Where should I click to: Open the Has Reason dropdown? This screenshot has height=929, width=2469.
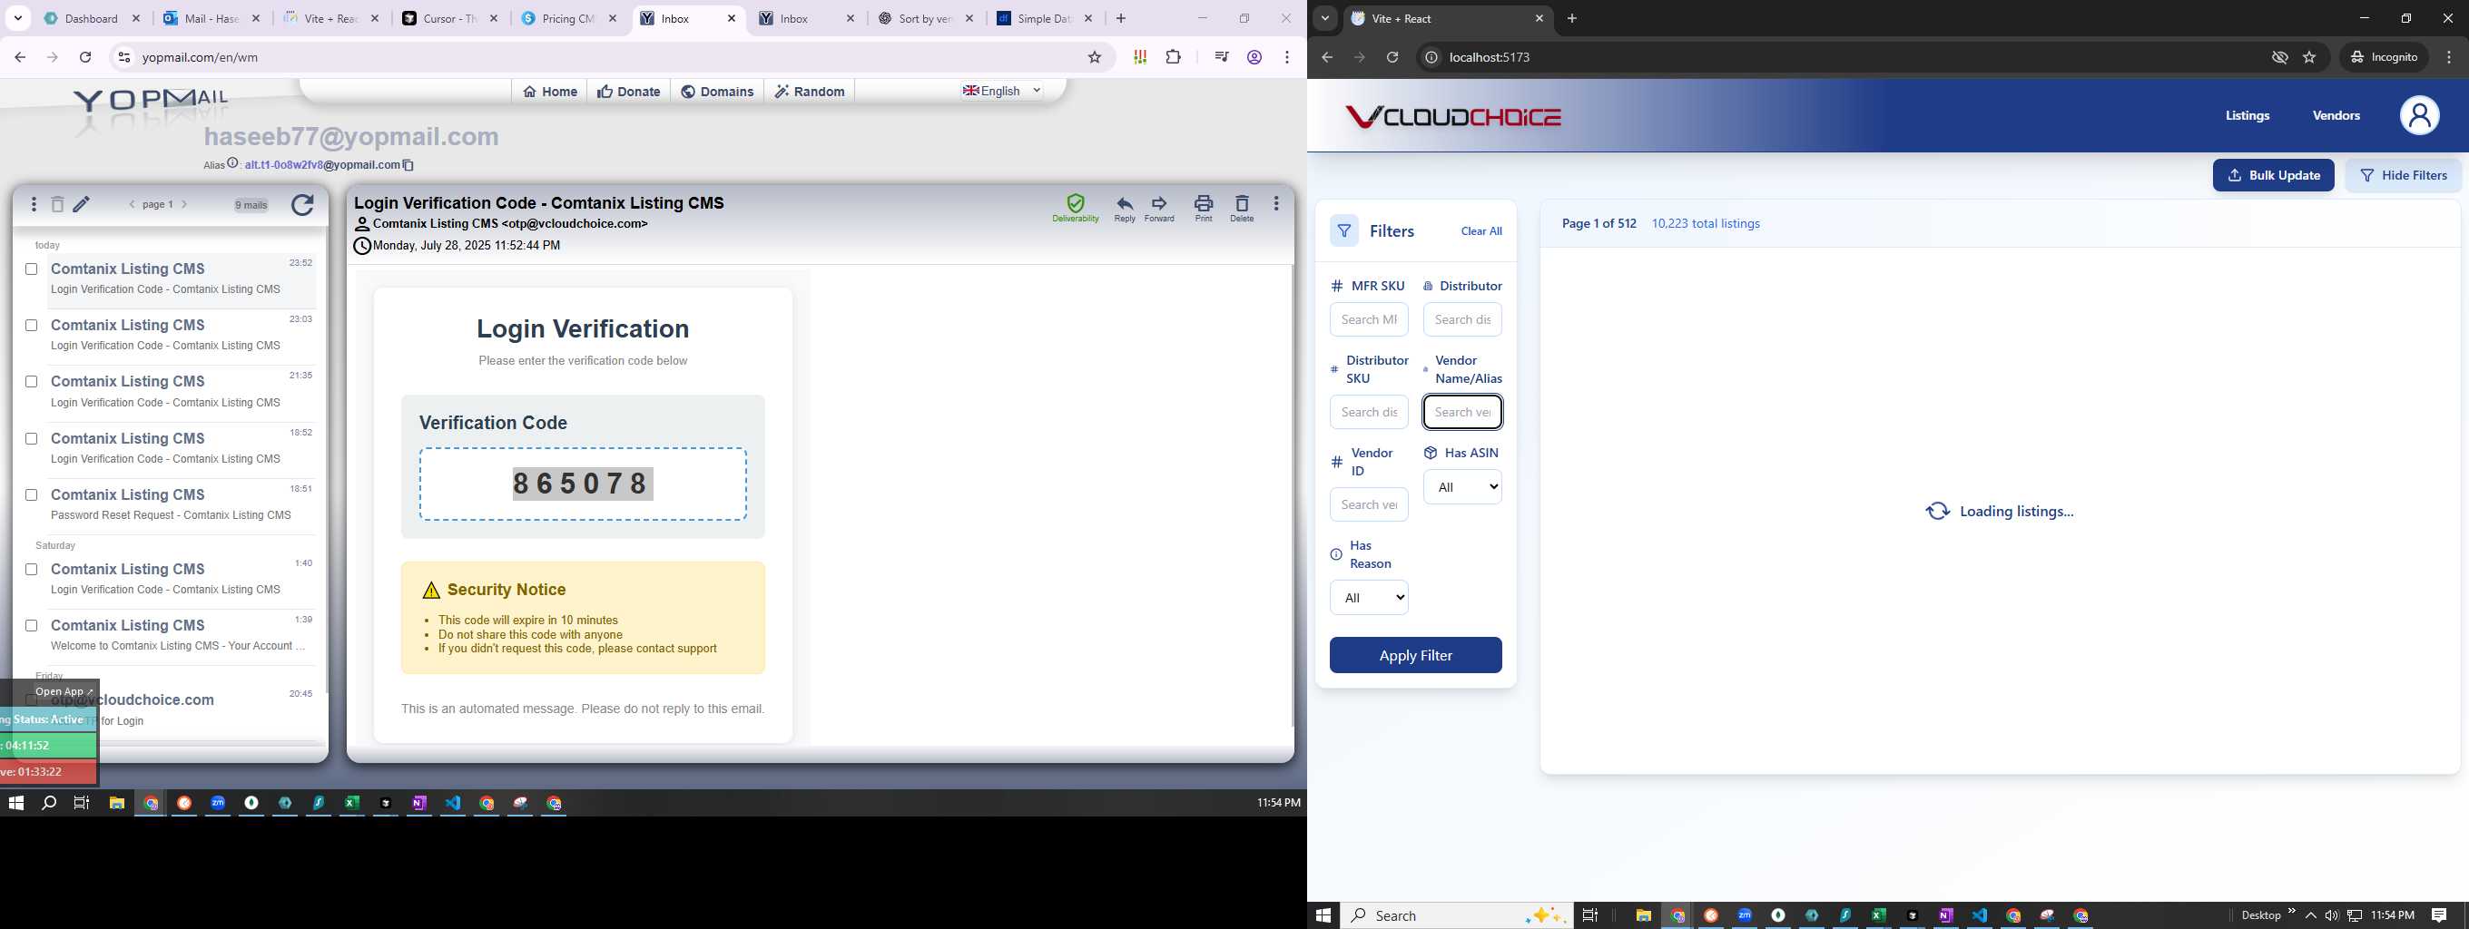point(1369,598)
